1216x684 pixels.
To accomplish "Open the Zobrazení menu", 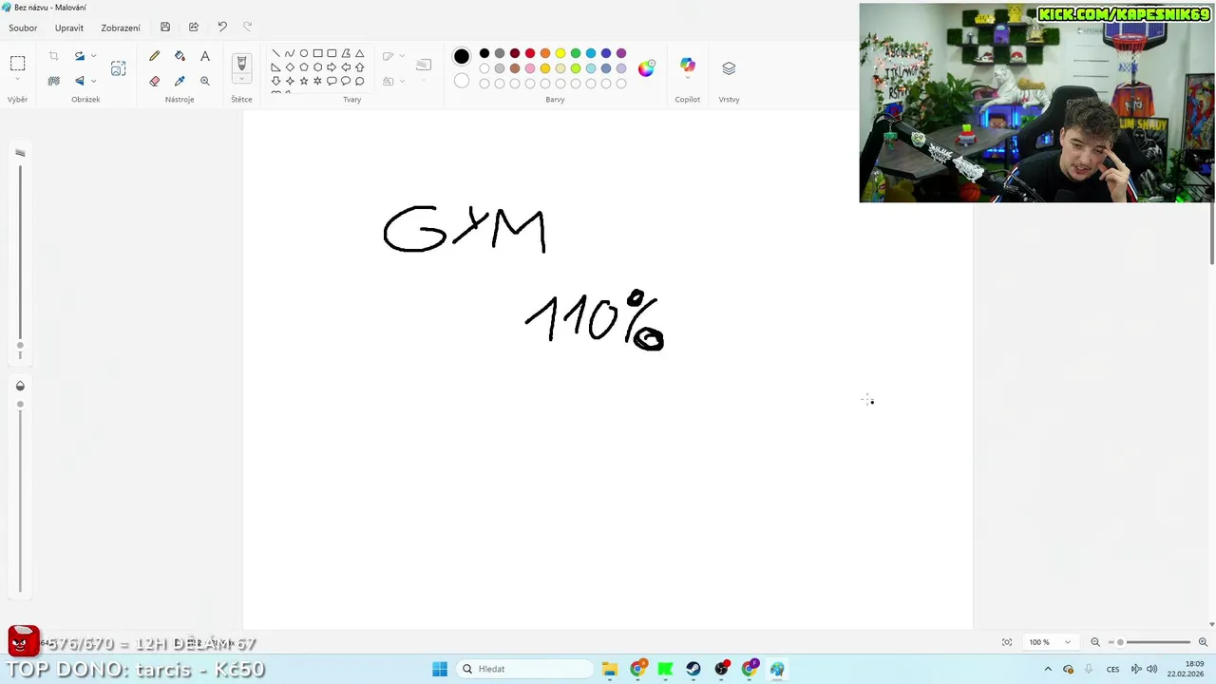I will [x=121, y=28].
